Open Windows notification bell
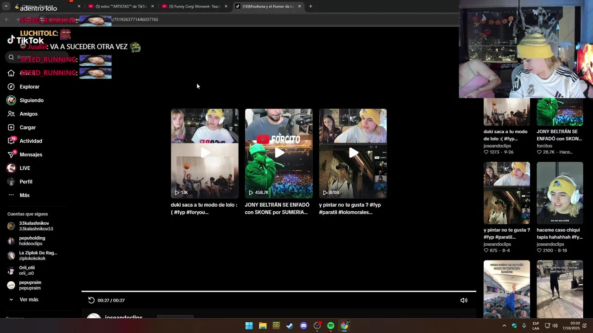The image size is (593, 333). [585, 326]
